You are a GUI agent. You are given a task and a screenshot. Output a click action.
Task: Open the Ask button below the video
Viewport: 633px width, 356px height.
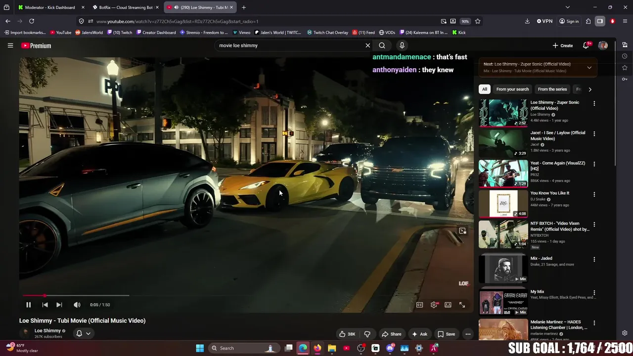coord(419,334)
